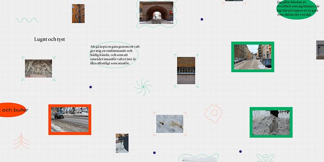
Task: Click the green leaf figure doodle
Action: [x=265, y=158]
